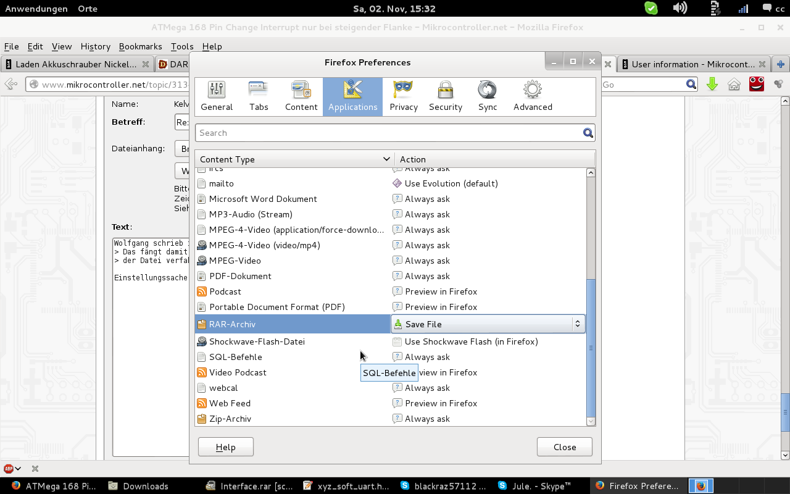
Task: Open the Security preferences pane
Action: coord(446,96)
